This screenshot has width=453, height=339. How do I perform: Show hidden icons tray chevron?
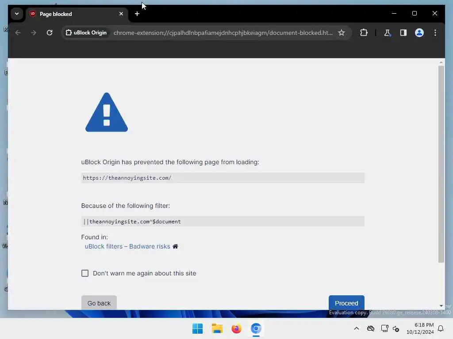point(357,328)
